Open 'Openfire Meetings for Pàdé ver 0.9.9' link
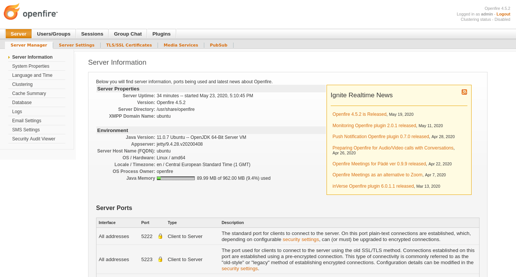This screenshot has width=516, height=277. 379,164
